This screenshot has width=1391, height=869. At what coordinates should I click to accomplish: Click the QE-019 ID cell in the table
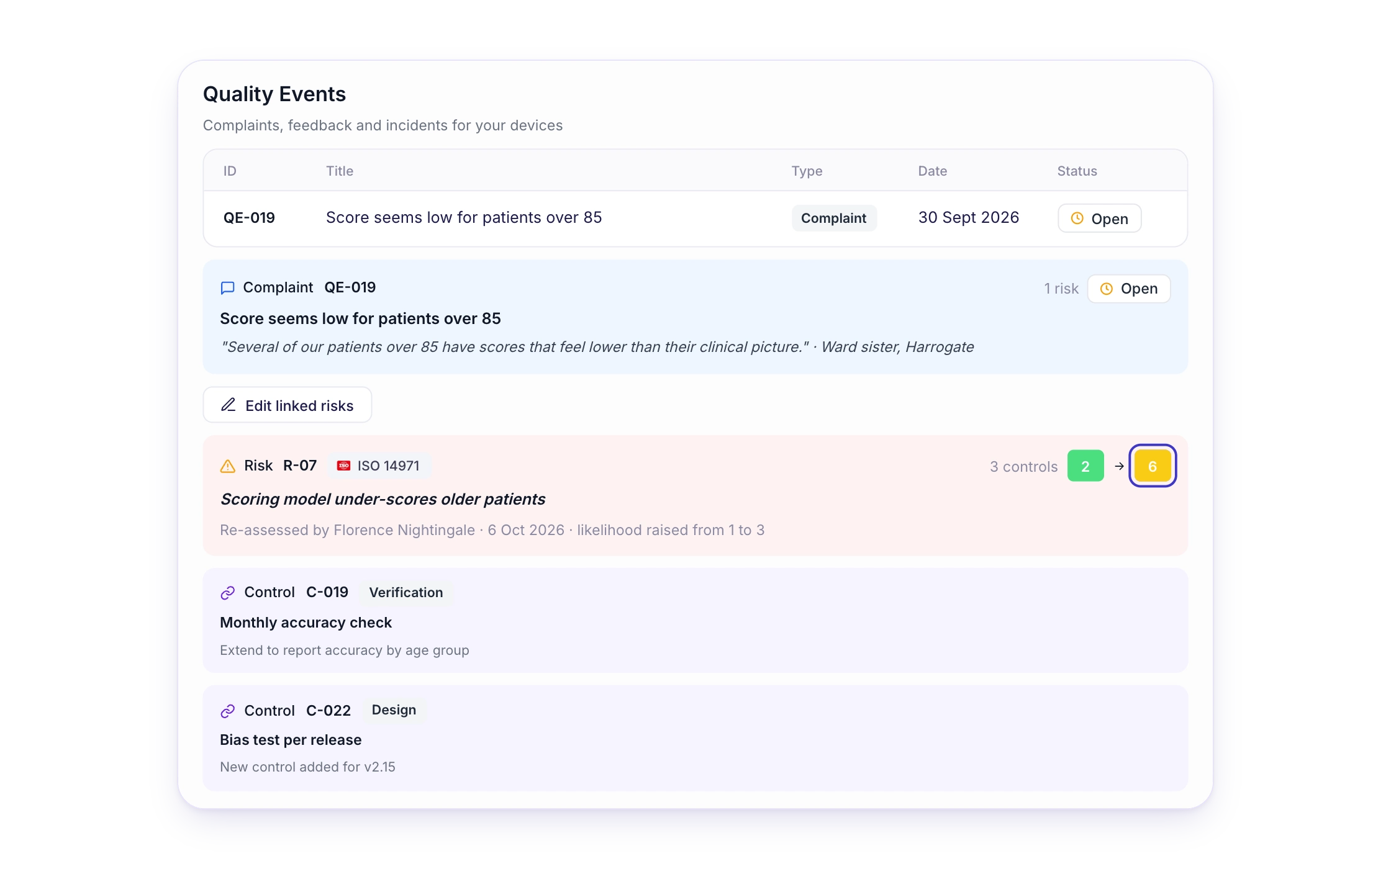[x=249, y=218]
